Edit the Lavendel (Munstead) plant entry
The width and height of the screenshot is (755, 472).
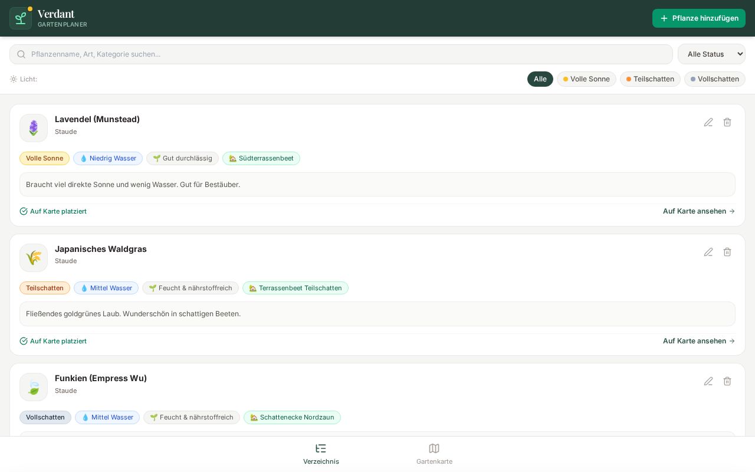(708, 122)
